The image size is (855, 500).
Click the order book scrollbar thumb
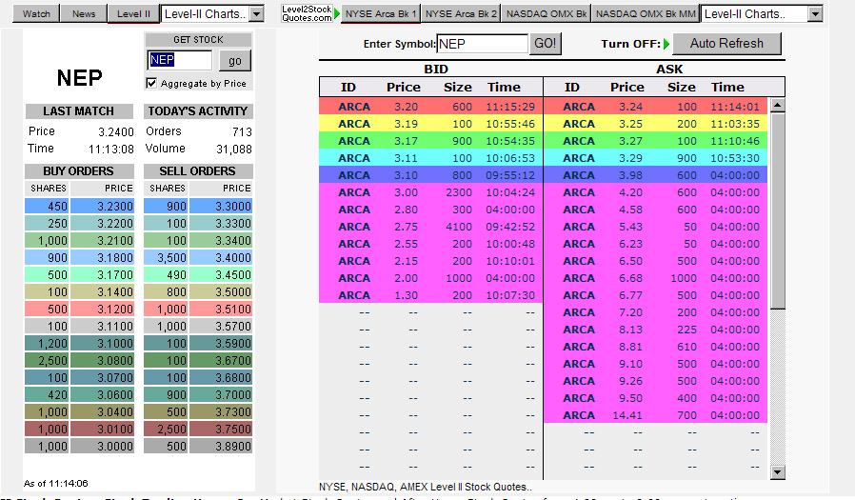coord(778,210)
